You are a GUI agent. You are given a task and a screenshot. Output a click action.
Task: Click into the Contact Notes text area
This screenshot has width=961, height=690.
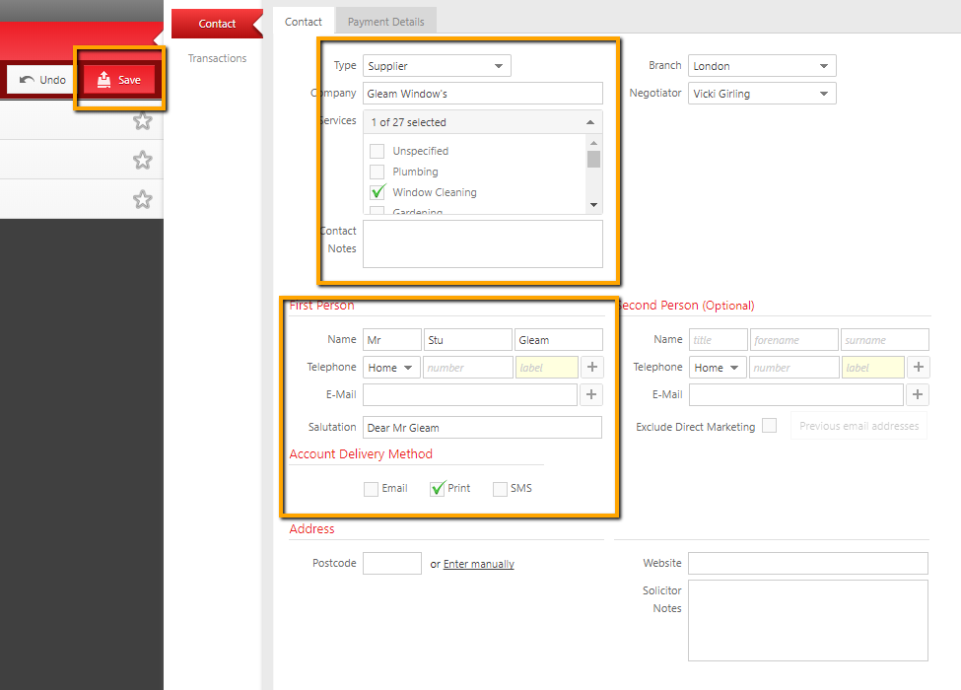[x=482, y=243]
